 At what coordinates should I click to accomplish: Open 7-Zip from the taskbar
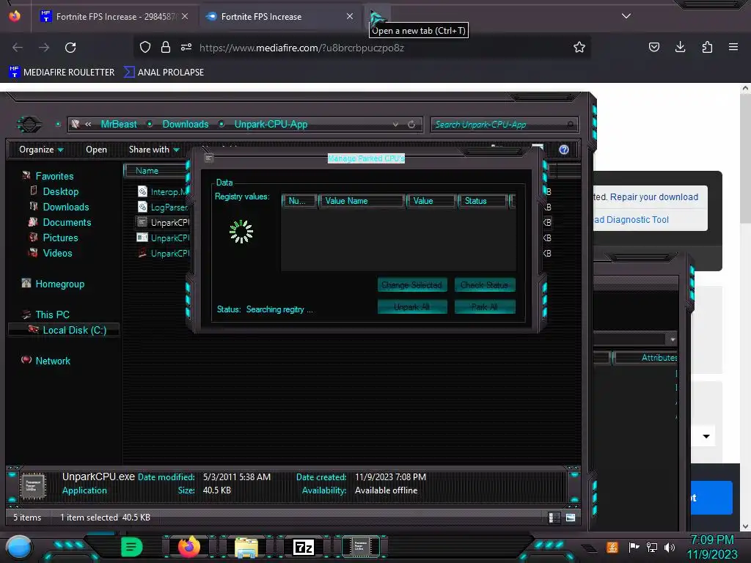(304, 547)
